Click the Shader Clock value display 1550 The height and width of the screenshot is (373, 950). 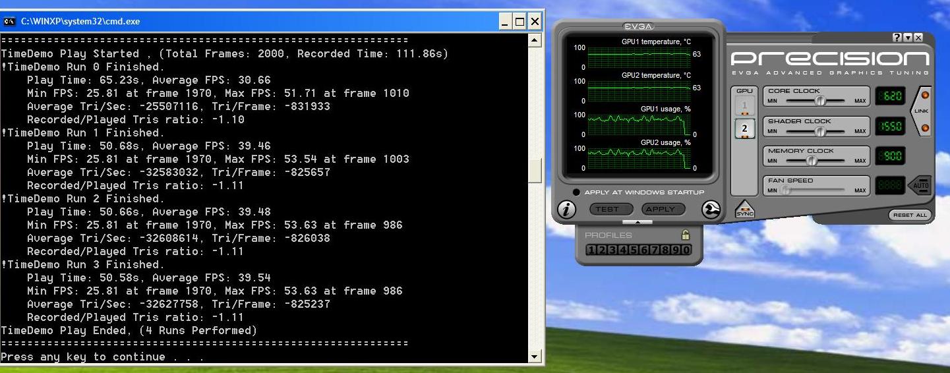pyautogui.click(x=891, y=126)
